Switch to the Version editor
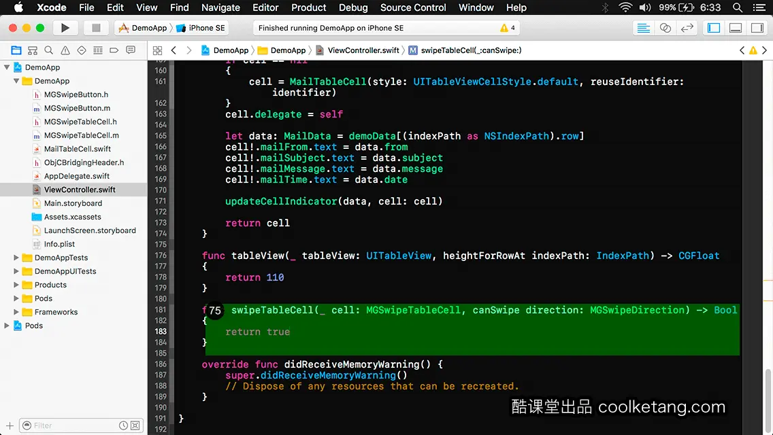This screenshot has width=773, height=435. (687, 28)
